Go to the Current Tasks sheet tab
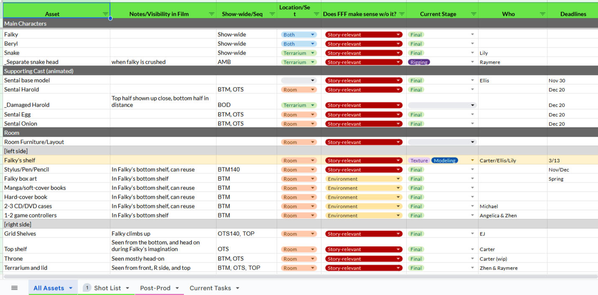This screenshot has width=598, height=295. click(x=210, y=288)
